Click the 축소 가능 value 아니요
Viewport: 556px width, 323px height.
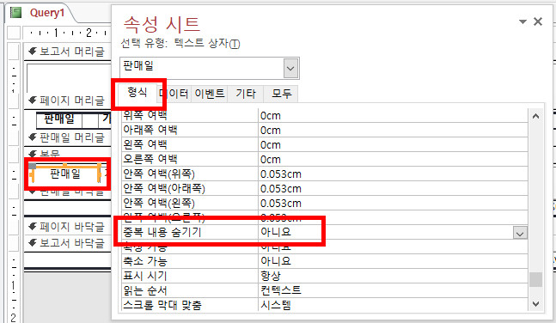[276, 261]
